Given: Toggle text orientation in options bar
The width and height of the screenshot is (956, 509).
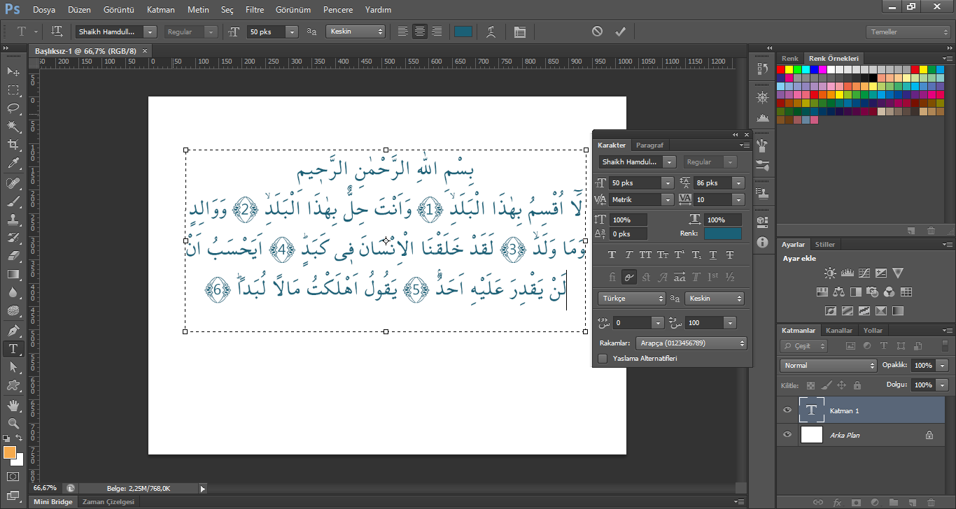Looking at the screenshot, I should click(57, 31).
